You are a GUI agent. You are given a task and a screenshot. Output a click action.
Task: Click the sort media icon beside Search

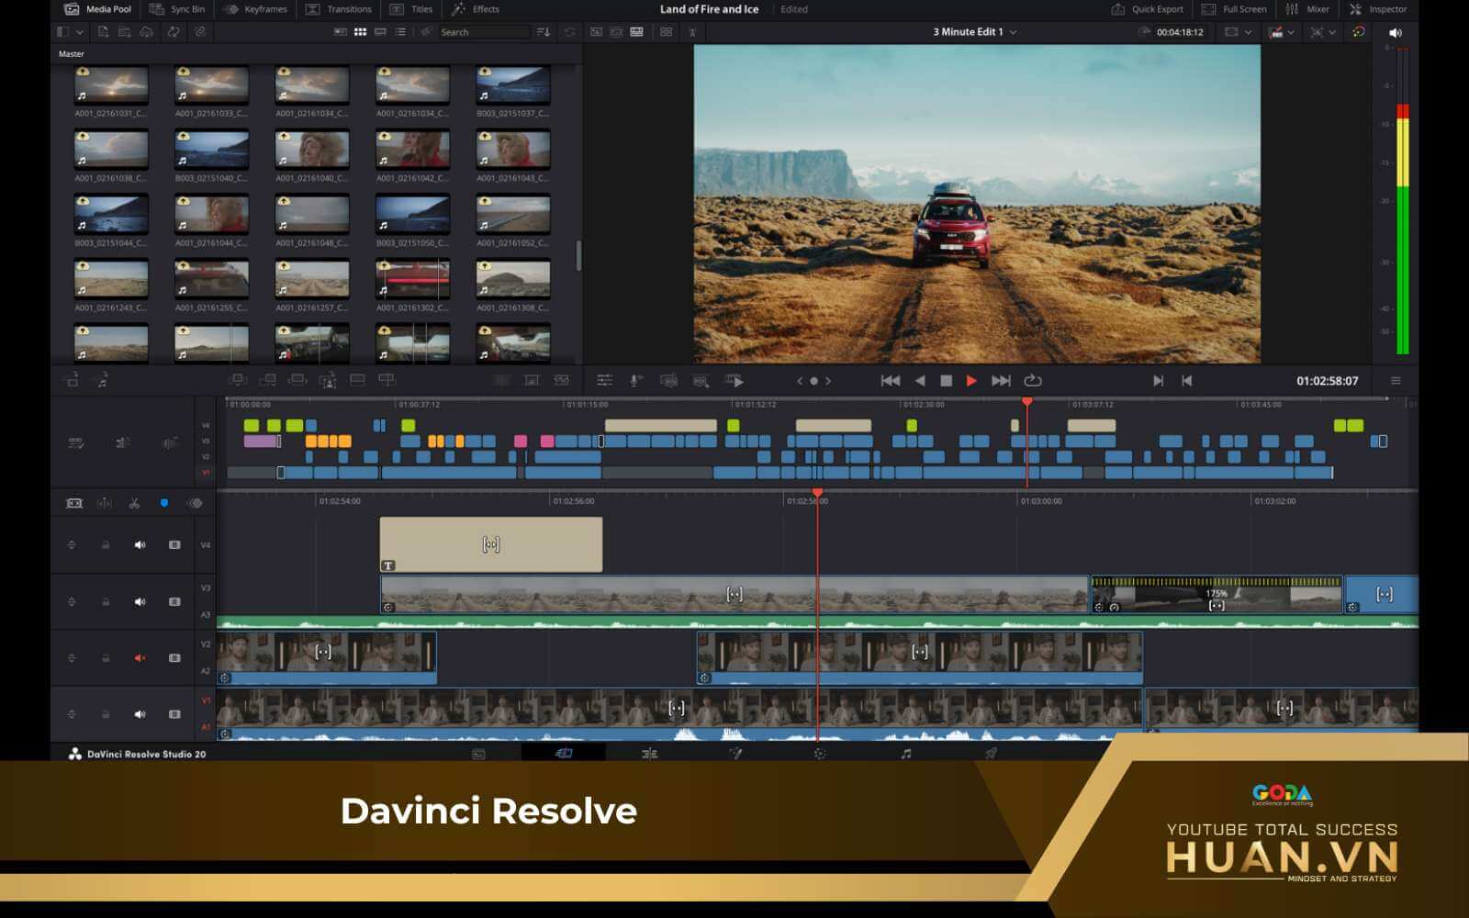click(544, 32)
